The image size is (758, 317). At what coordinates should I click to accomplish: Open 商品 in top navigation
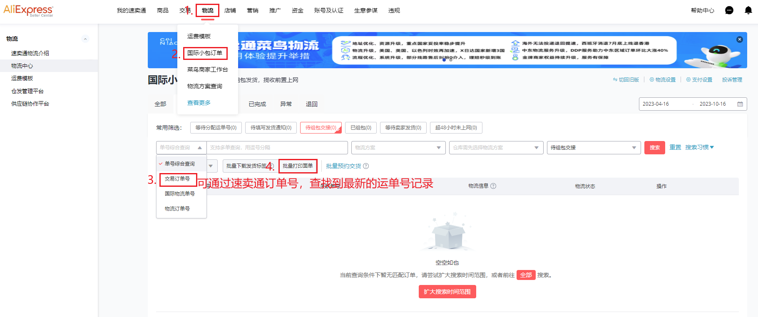click(163, 10)
